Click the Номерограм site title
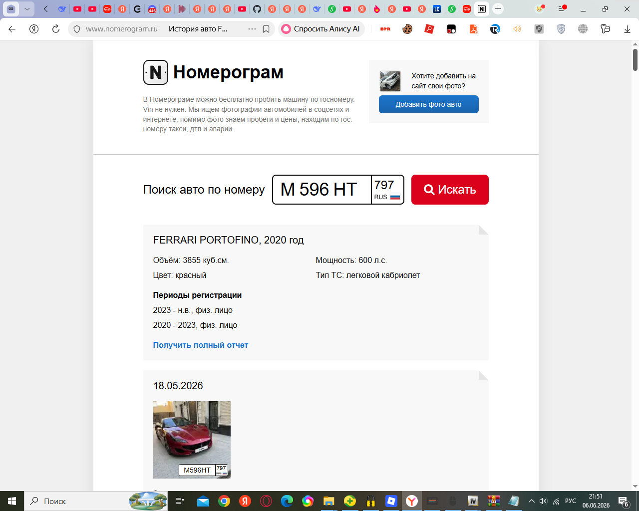This screenshot has width=639, height=511. pyautogui.click(x=228, y=72)
